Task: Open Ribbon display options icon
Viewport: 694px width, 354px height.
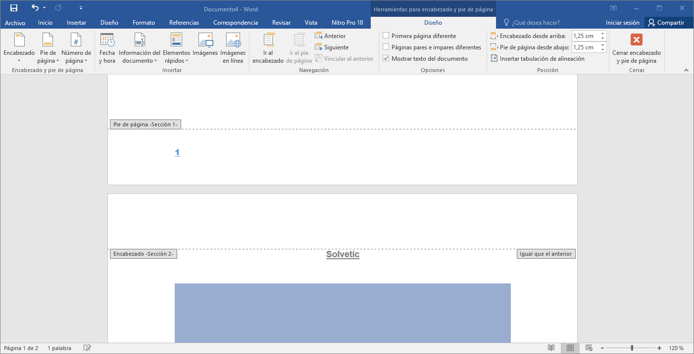Action: point(613,8)
